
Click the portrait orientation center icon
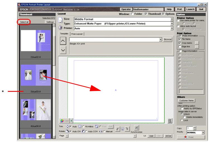122,129
